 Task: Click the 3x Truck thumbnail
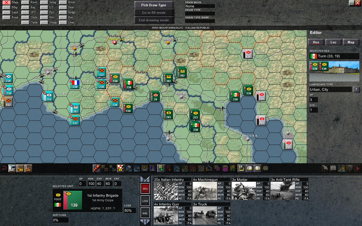205,215
